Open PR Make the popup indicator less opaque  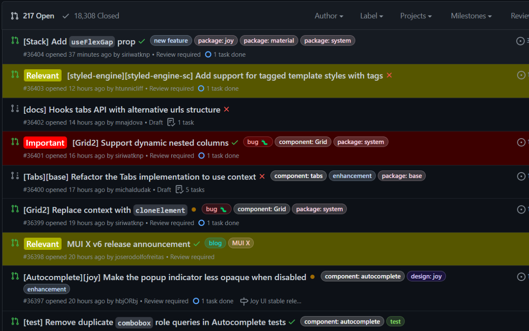(165, 277)
